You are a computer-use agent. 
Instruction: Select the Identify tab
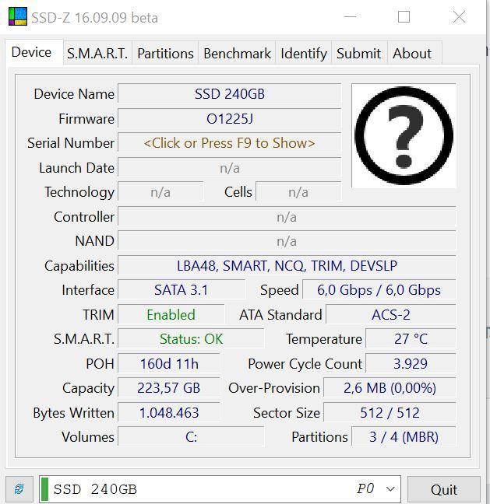coord(303,53)
